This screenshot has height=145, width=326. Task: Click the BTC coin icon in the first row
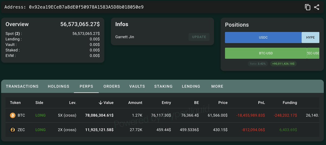click(13, 115)
